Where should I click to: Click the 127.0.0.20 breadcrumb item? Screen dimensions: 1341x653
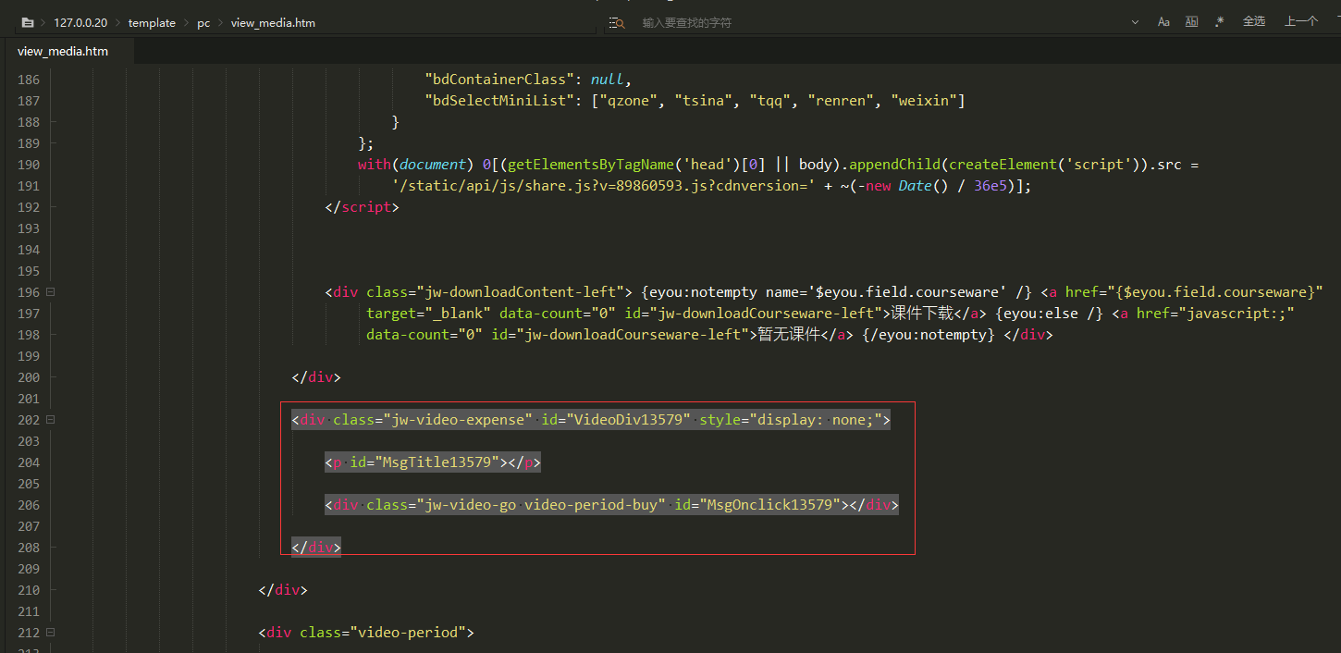coord(79,23)
